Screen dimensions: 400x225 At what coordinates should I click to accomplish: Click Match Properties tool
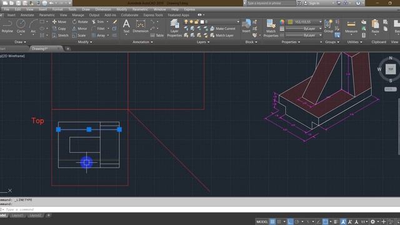click(x=271, y=28)
